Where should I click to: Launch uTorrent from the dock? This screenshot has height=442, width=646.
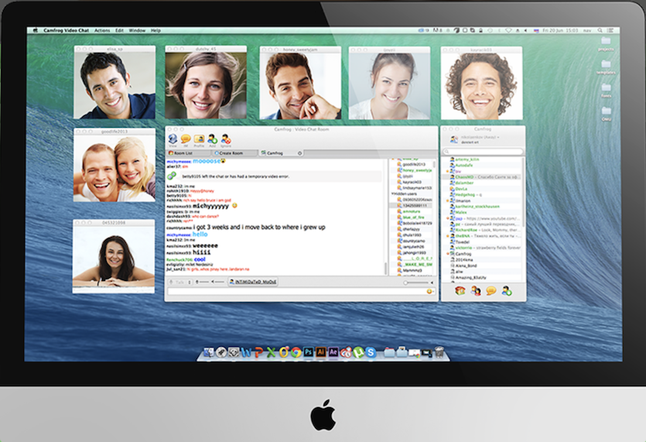point(358,352)
